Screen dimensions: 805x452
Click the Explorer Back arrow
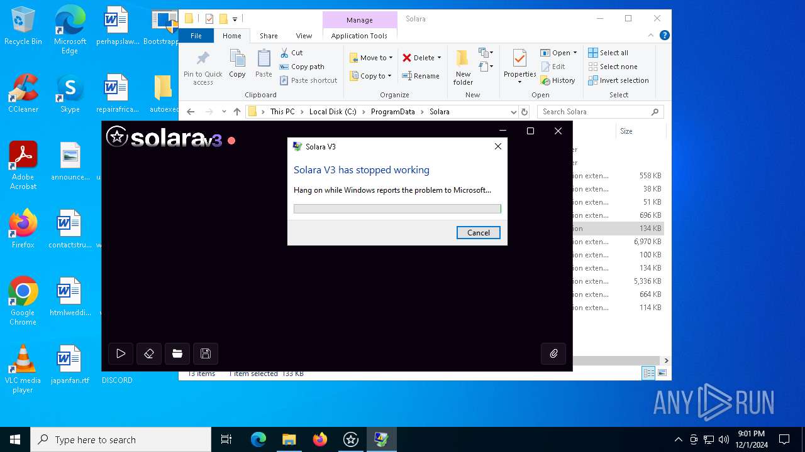click(x=191, y=112)
